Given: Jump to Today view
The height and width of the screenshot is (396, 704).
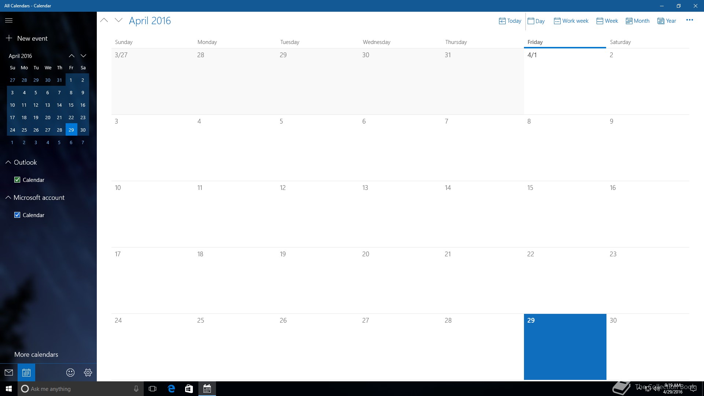Looking at the screenshot, I should (510, 21).
